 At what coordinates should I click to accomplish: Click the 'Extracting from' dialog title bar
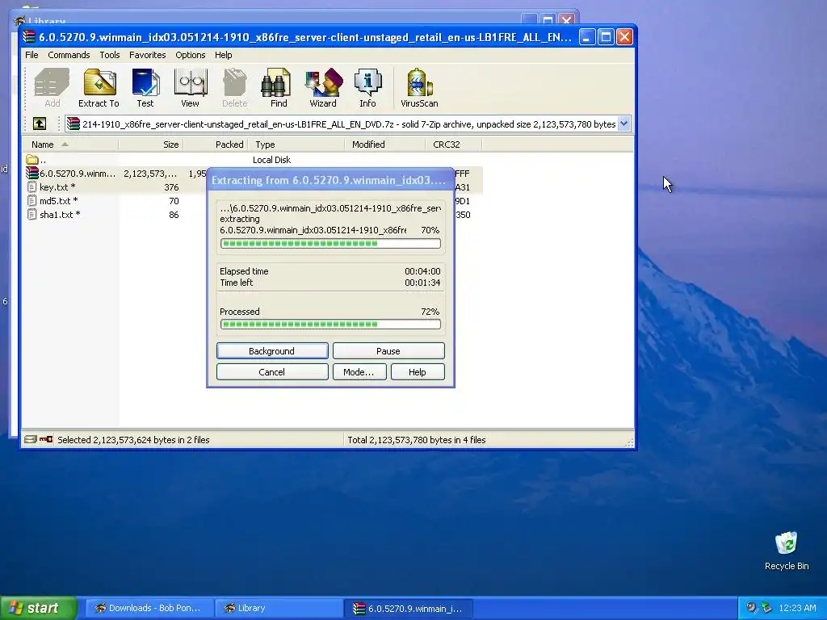point(330,180)
